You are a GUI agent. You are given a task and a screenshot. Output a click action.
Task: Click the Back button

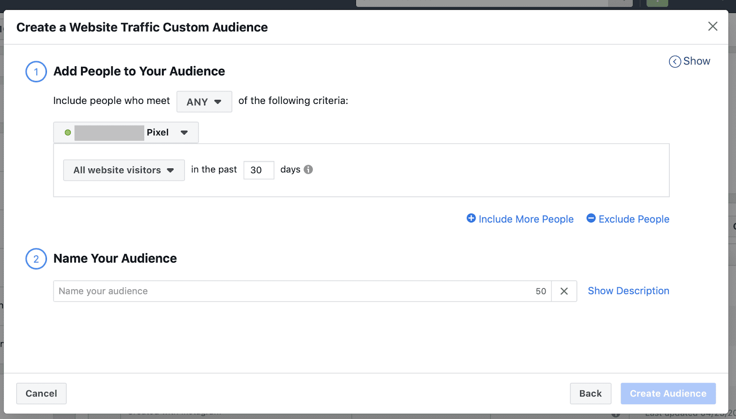[x=591, y=393]
